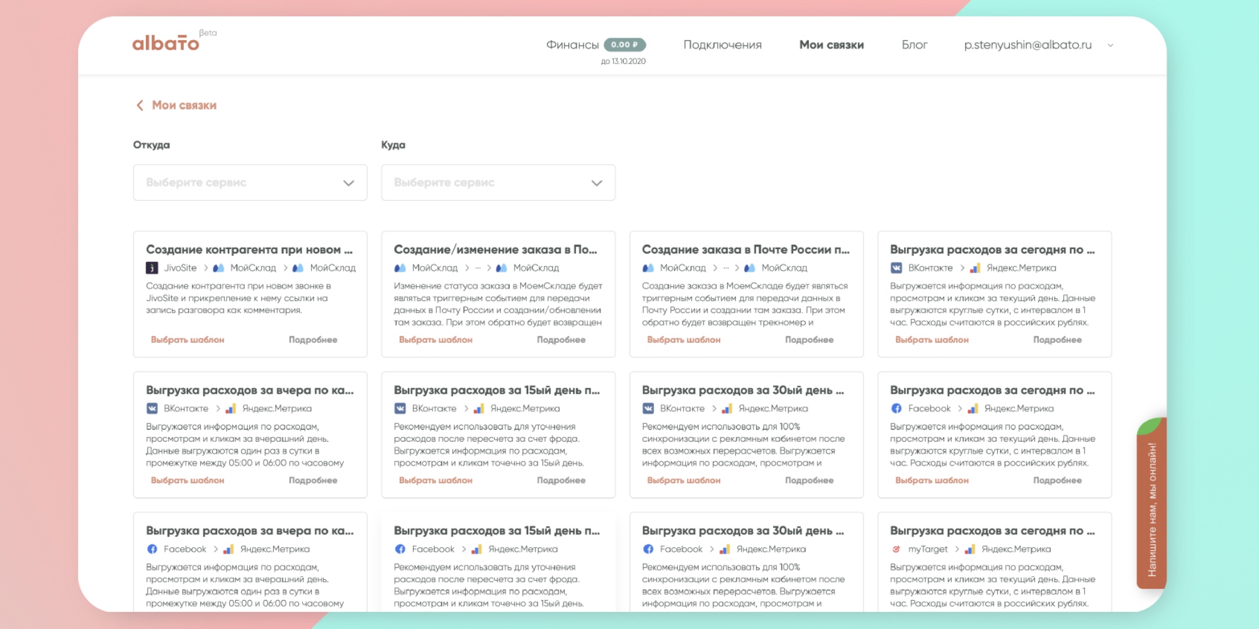Open the Блог page

[915, 45]
